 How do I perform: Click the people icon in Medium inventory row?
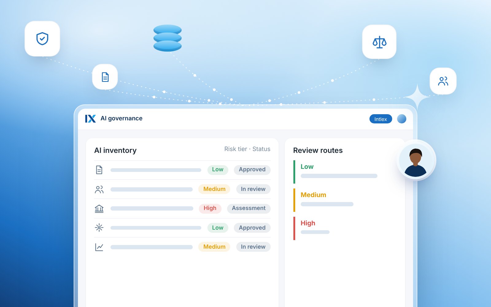(x=99, y=189)
